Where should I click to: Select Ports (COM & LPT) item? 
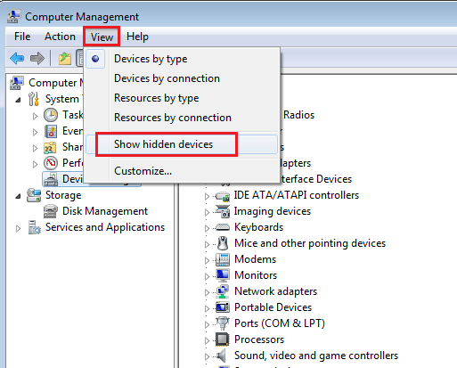(x=280, y=323)
